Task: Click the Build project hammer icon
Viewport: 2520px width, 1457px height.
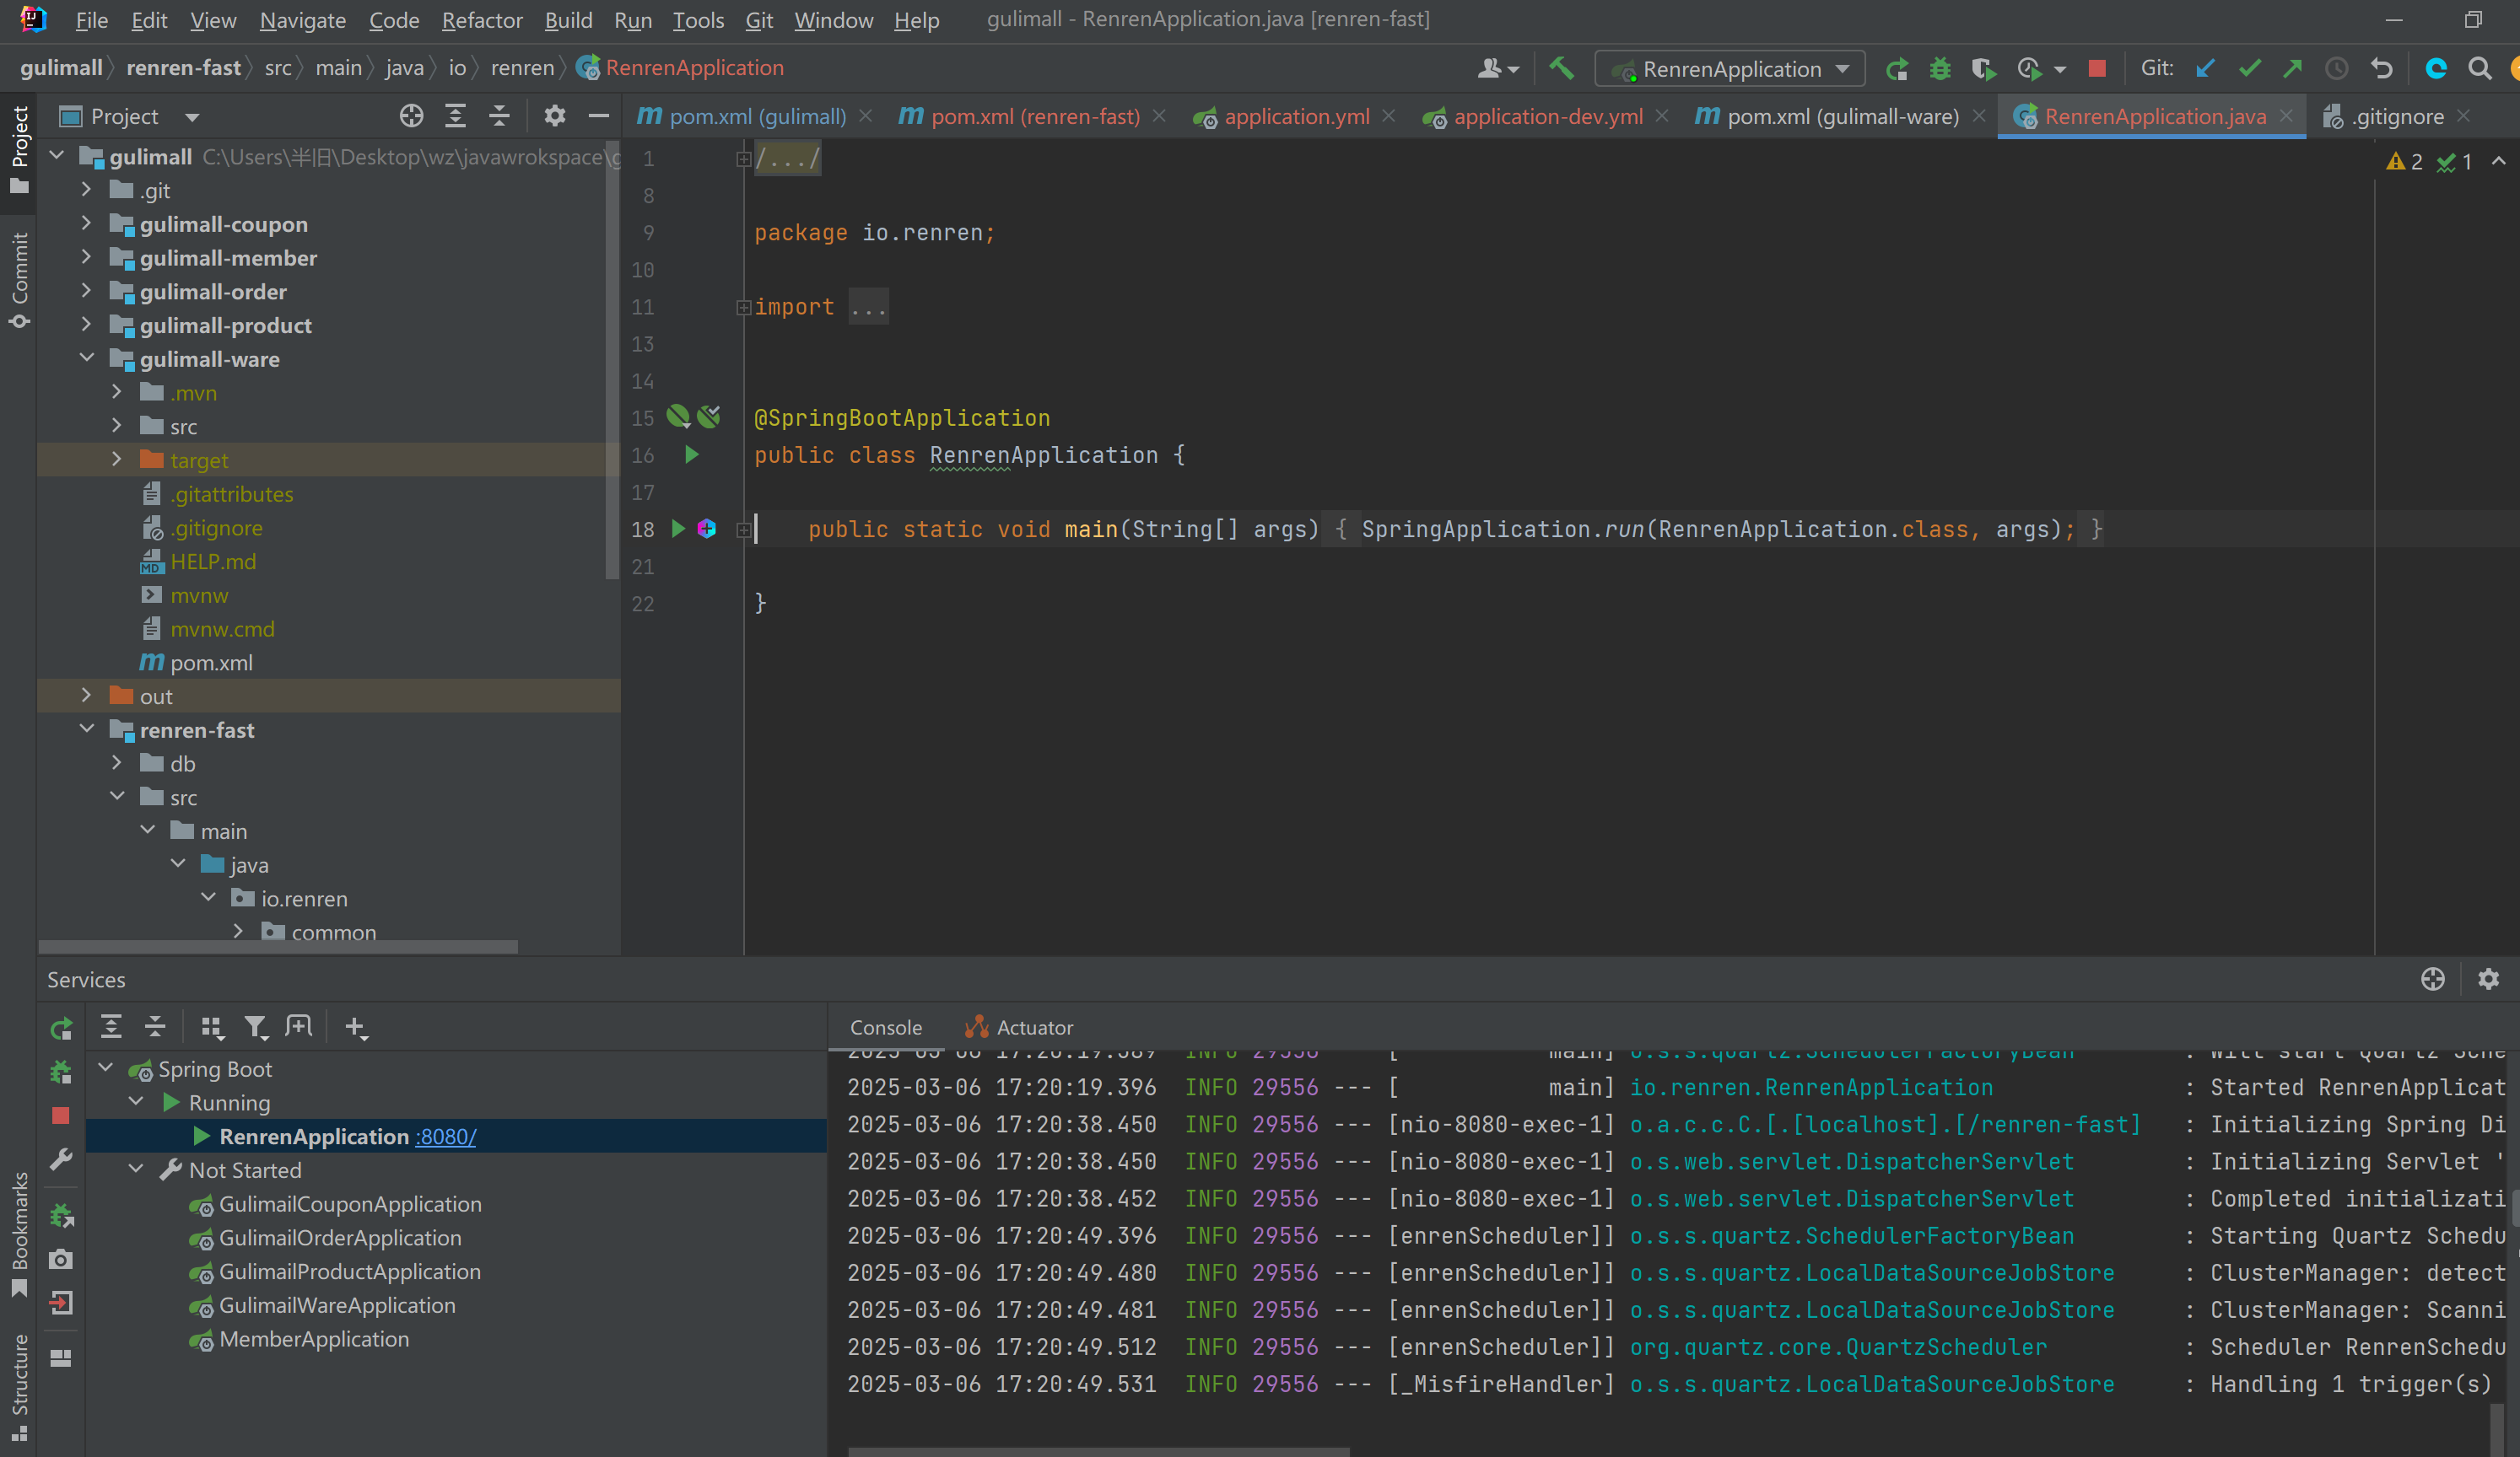Action: point(1561,68)
